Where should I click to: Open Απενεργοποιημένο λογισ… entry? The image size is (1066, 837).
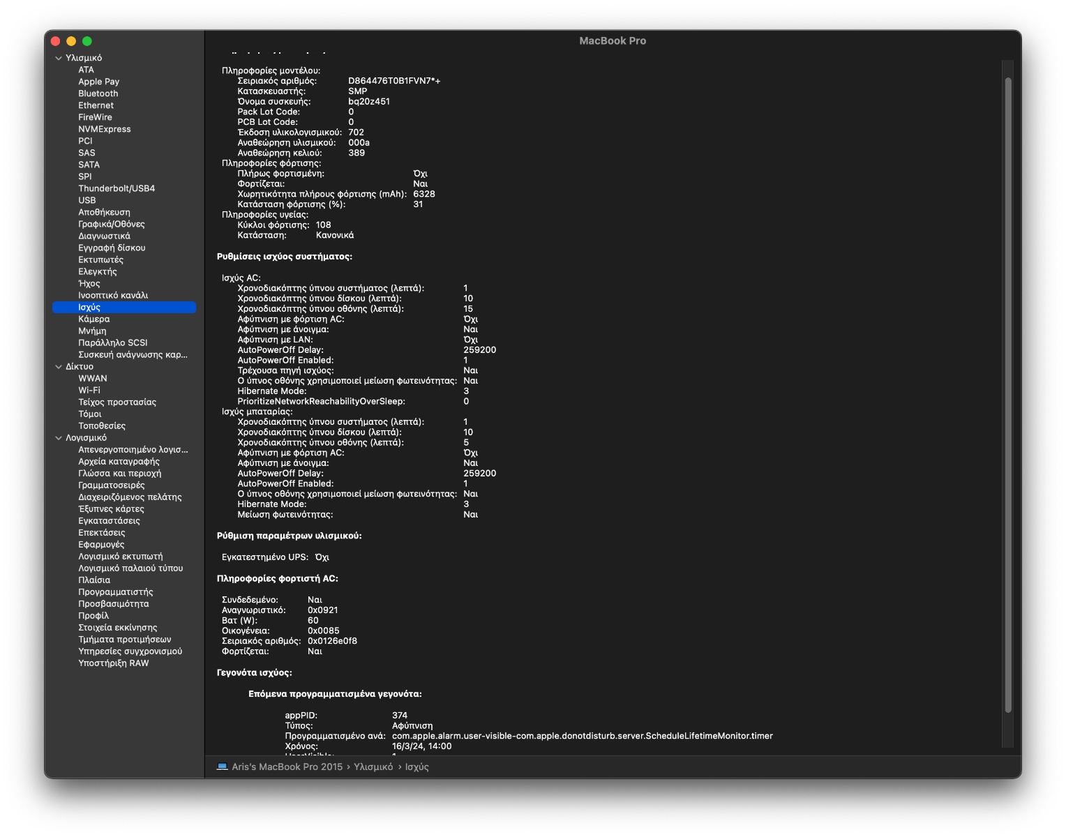coord(133,449)
